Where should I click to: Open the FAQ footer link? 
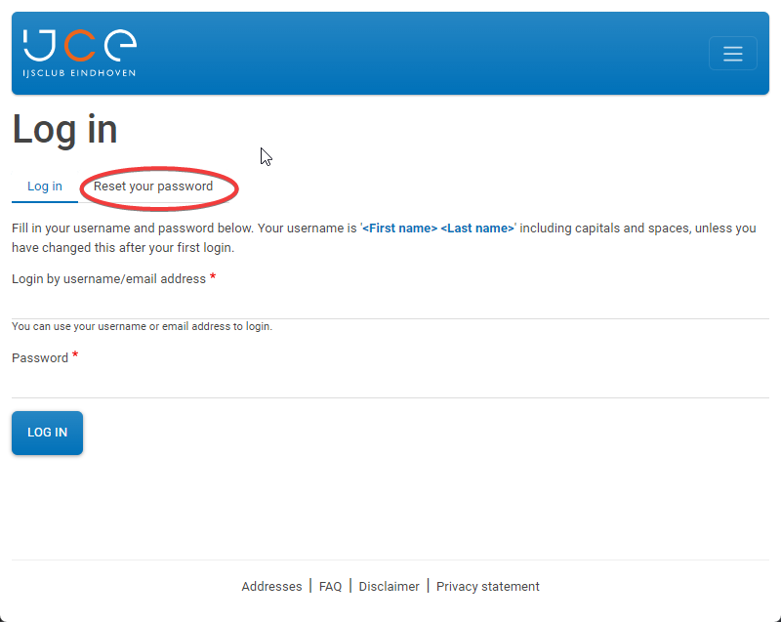point(330,587)
